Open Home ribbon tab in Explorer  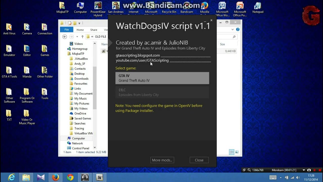point(80,30)
